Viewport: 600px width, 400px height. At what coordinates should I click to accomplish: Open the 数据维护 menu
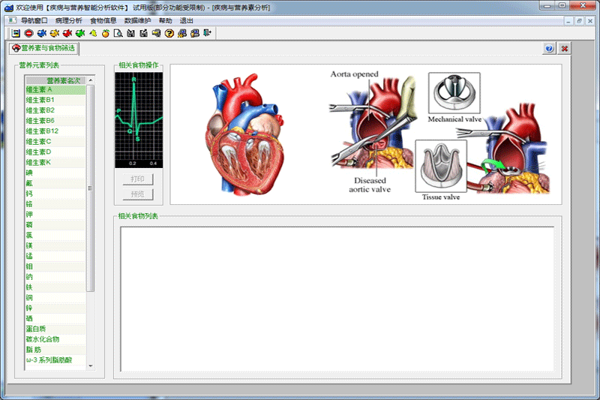click(x=138, y=20)
